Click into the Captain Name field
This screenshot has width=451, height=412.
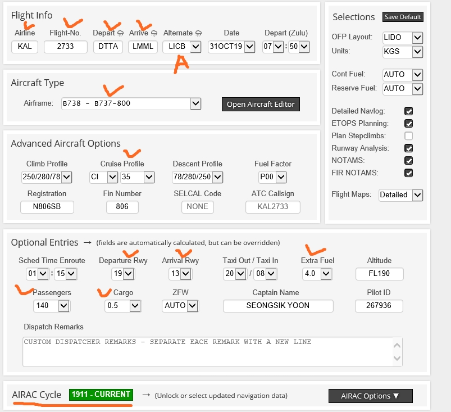pyautogui.click(x=277, y=306)
